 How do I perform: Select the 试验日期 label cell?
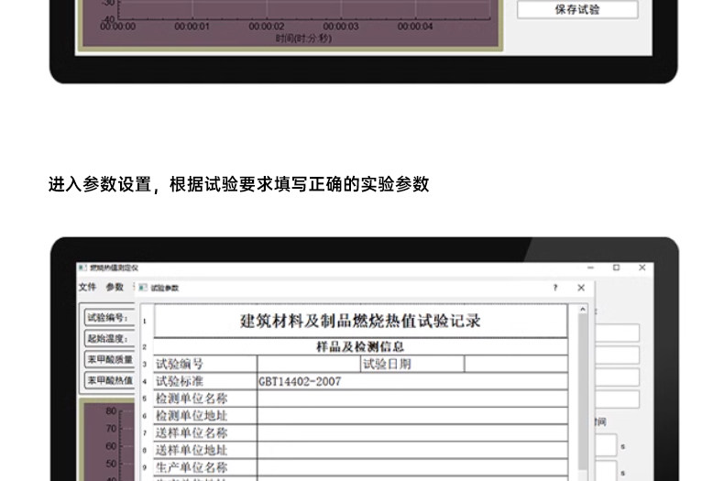tap(412, 364)
